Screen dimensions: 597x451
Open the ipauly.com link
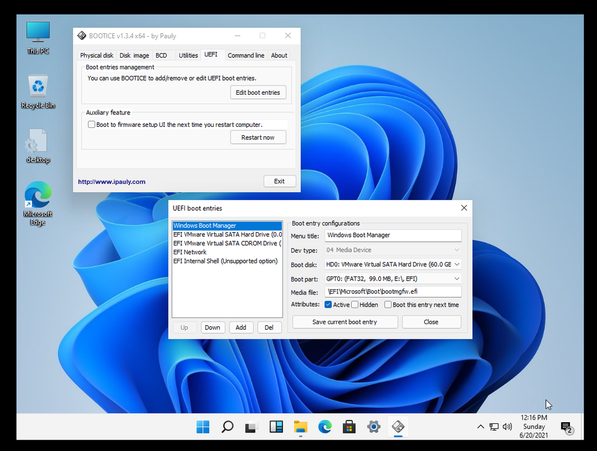[112, 182]
